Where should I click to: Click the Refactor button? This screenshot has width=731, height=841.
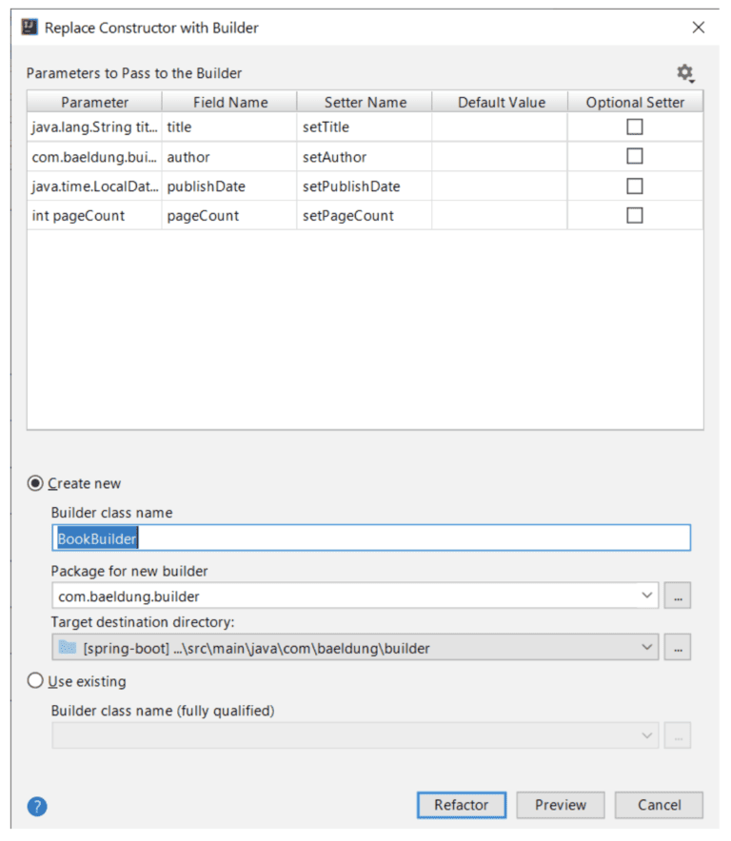462,805
